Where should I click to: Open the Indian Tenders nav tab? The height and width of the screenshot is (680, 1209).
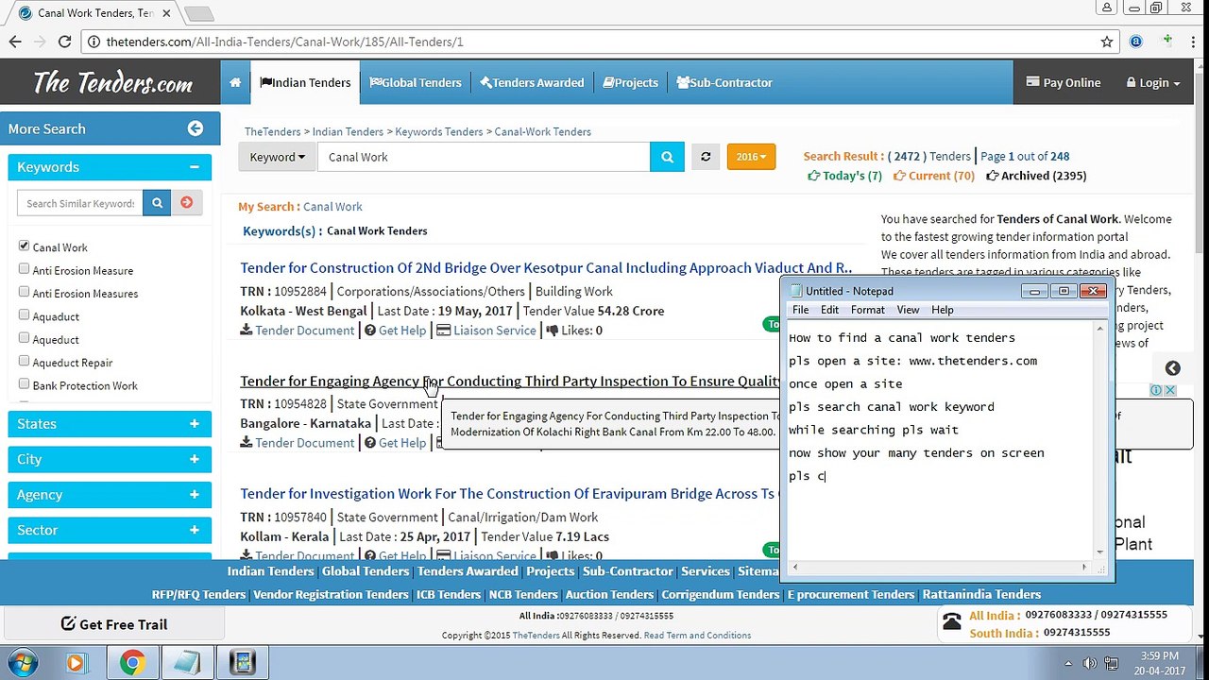(305, 82)
